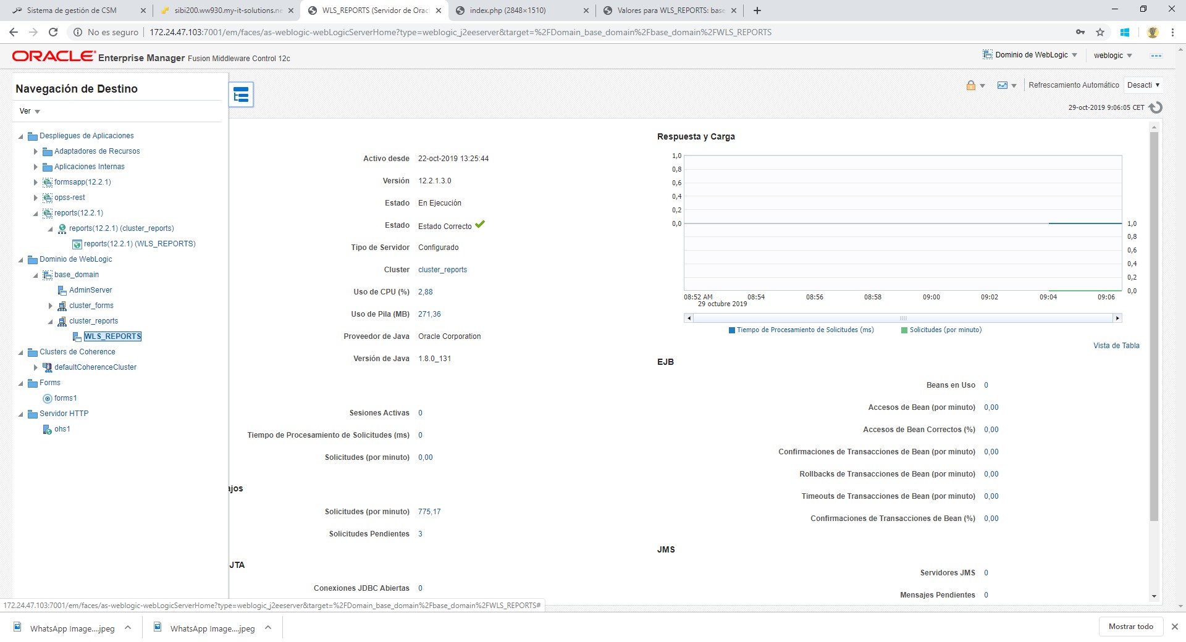Image resolution: width=1186 pixels, height=642 pixels.
Task: Expand the cluster_forms tree node
Action: pos(51,306)
